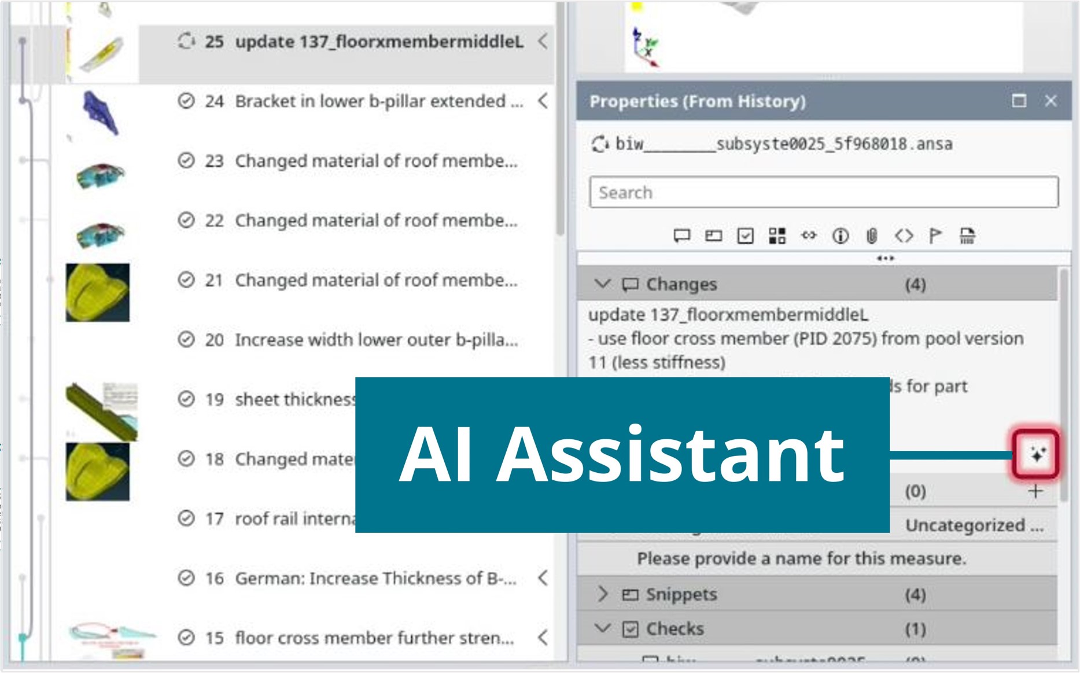Collapse the Checks section
This screenshot has height=673, width=1080.
point(603,628)
